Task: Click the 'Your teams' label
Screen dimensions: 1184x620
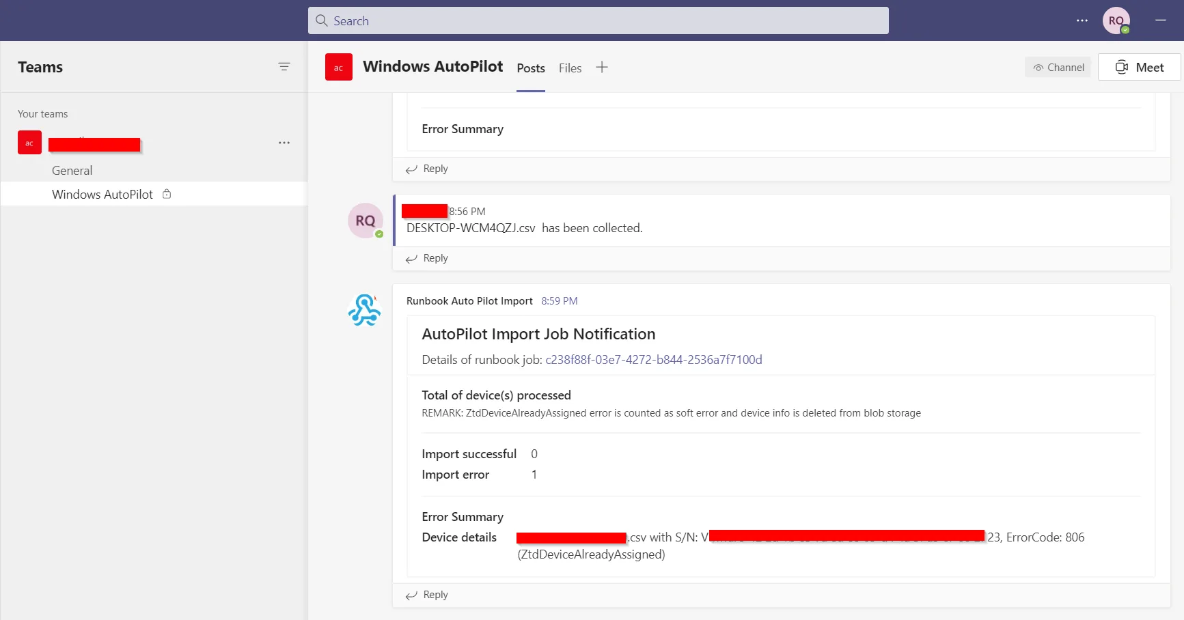Action: [x=42, y=114]
